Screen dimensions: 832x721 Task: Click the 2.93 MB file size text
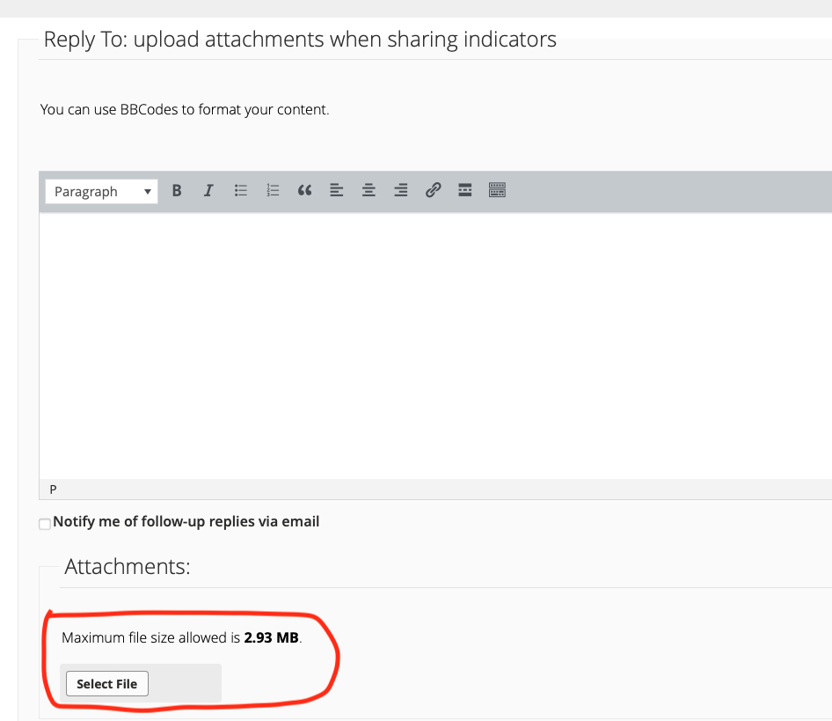[271, 637]
